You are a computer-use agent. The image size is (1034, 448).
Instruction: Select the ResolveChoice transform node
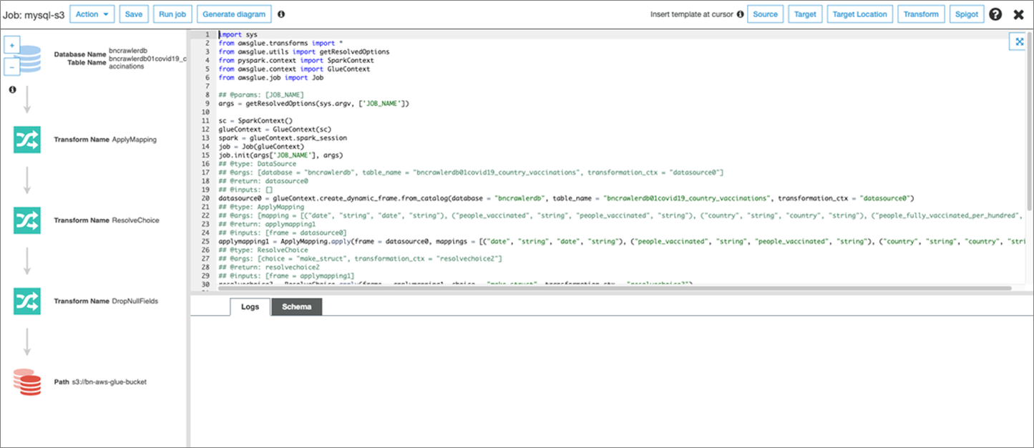pyautogui.click(x=26, y=220)
